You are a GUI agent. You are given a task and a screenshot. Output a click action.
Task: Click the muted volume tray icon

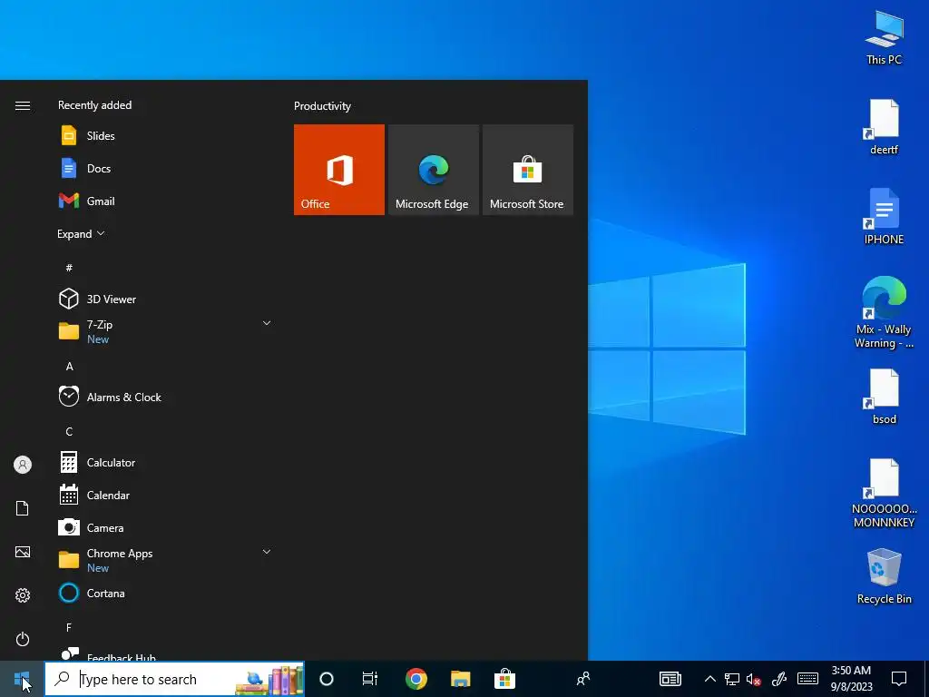(753, 679)
